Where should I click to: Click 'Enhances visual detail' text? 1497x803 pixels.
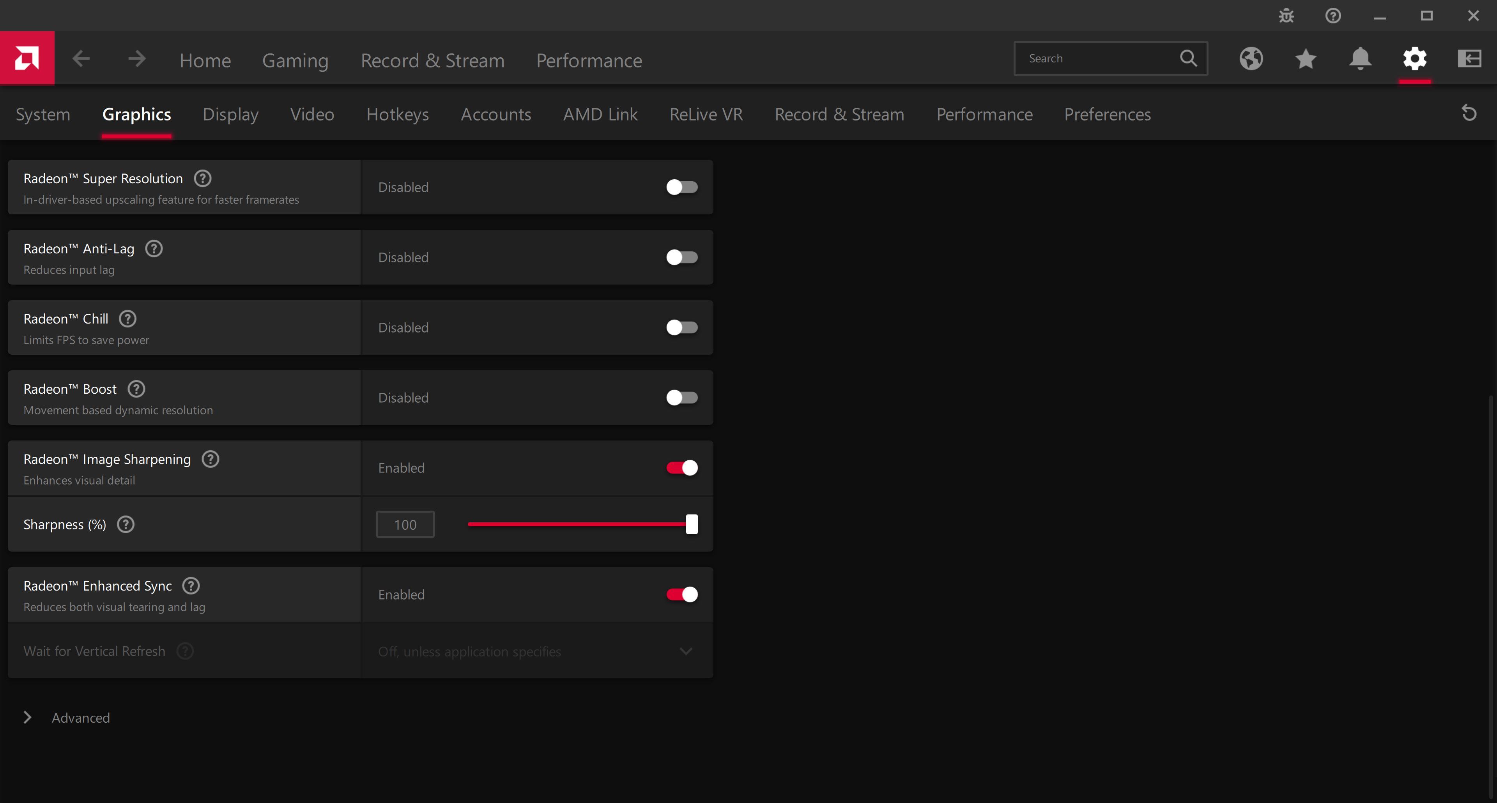coord(79,481)
